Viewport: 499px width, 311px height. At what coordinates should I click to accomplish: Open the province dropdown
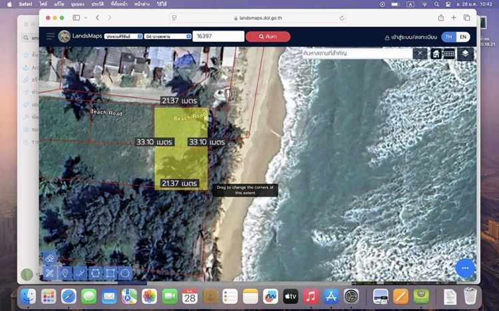coord(123,36)
